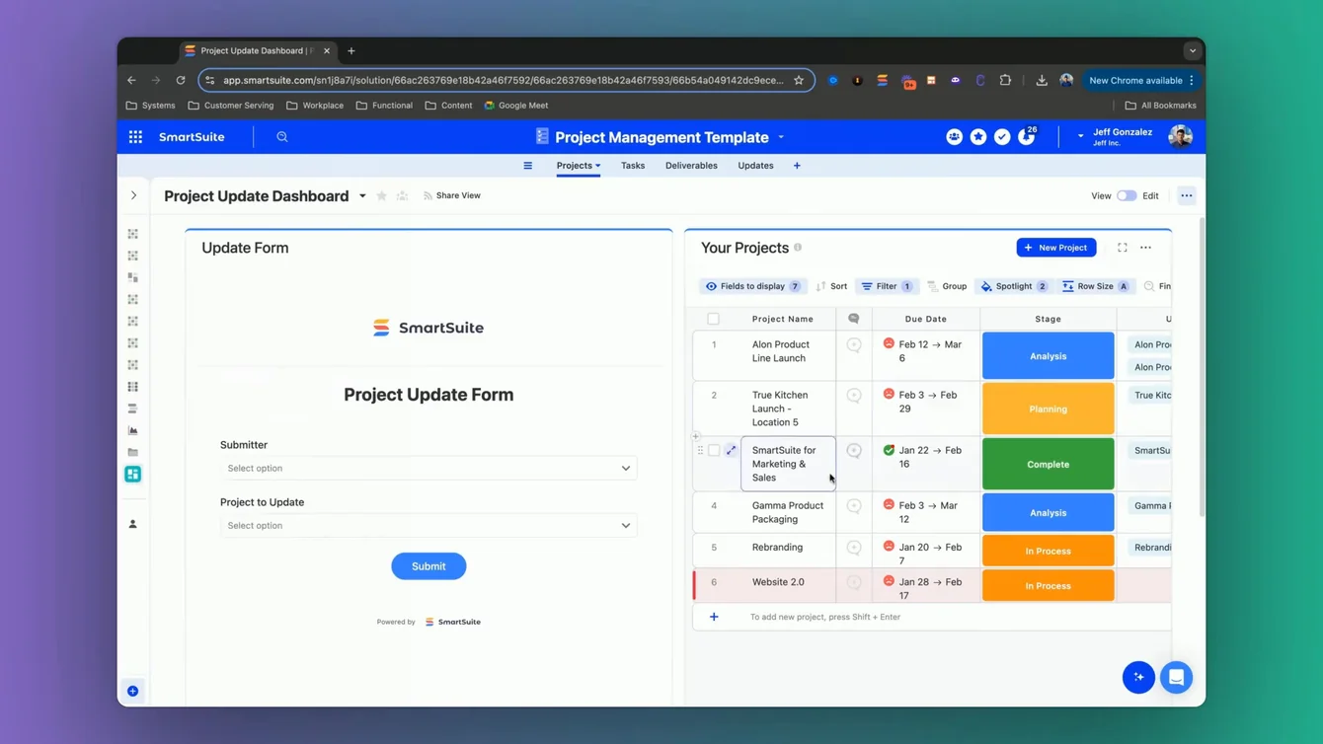Open the members icon in header

(x=954, y=137)
